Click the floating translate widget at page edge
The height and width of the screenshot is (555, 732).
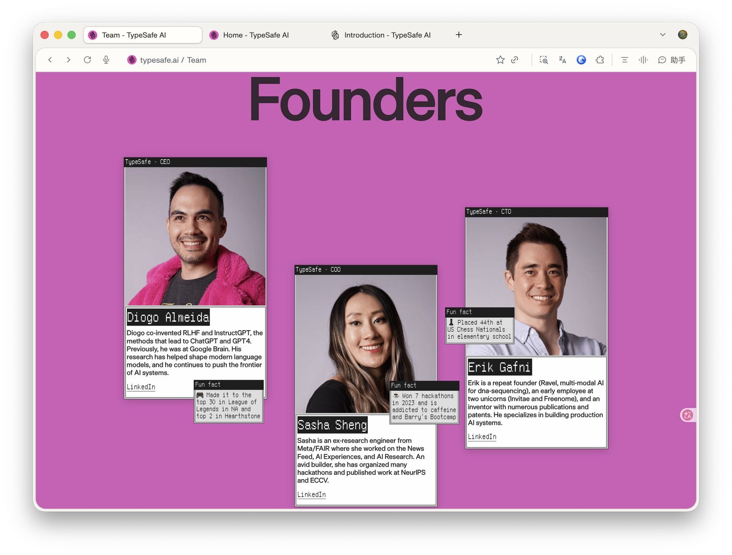tap(688, 415)
